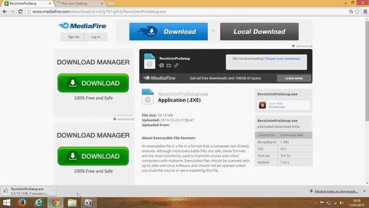Click the blue Download button

point(168,32)
